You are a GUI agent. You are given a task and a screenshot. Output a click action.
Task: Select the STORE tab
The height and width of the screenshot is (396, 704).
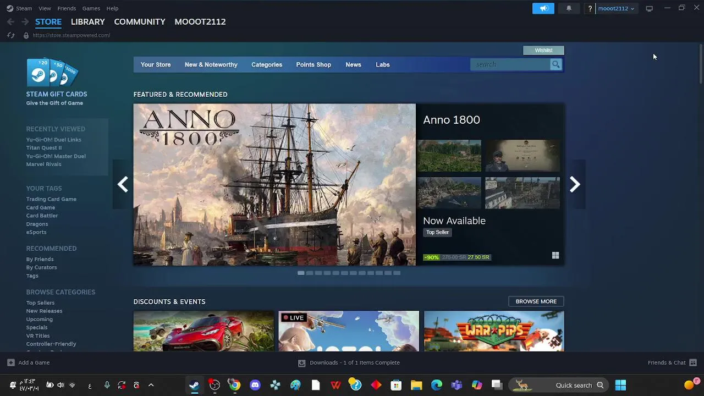pos(48,21)
